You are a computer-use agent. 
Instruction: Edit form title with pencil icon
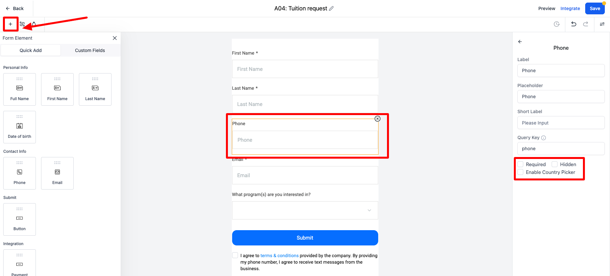pyautogui.click(x=331, y=8)
